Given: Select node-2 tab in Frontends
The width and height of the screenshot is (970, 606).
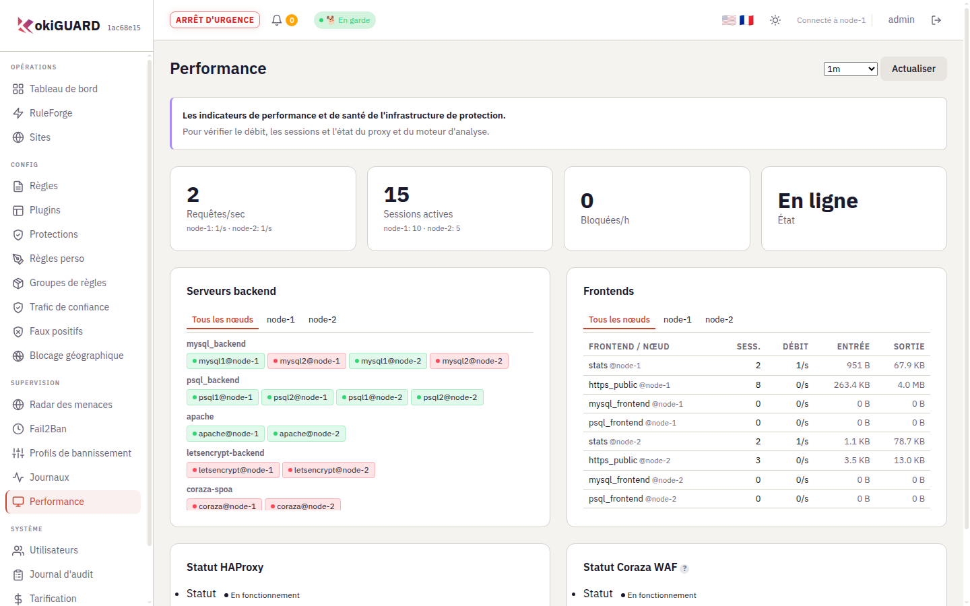Looking at the screenshot, I should 719,320.
